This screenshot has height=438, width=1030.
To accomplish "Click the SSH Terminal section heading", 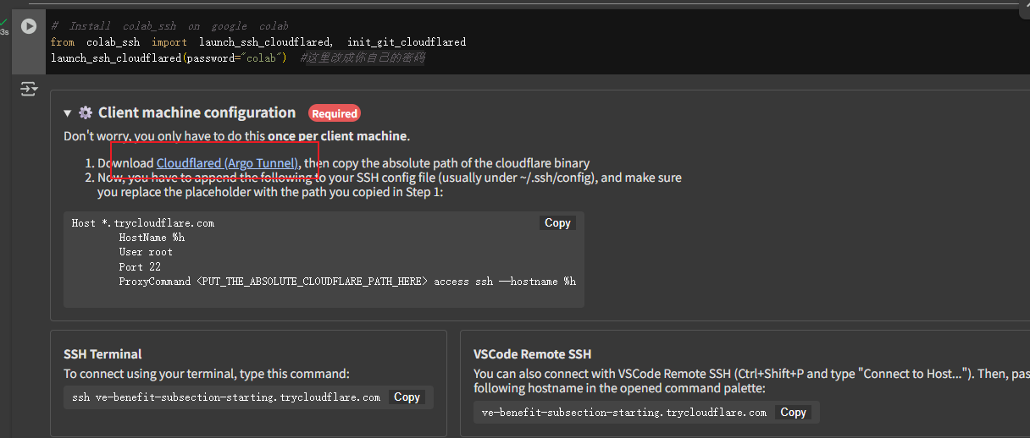I will tap(102, 354).
